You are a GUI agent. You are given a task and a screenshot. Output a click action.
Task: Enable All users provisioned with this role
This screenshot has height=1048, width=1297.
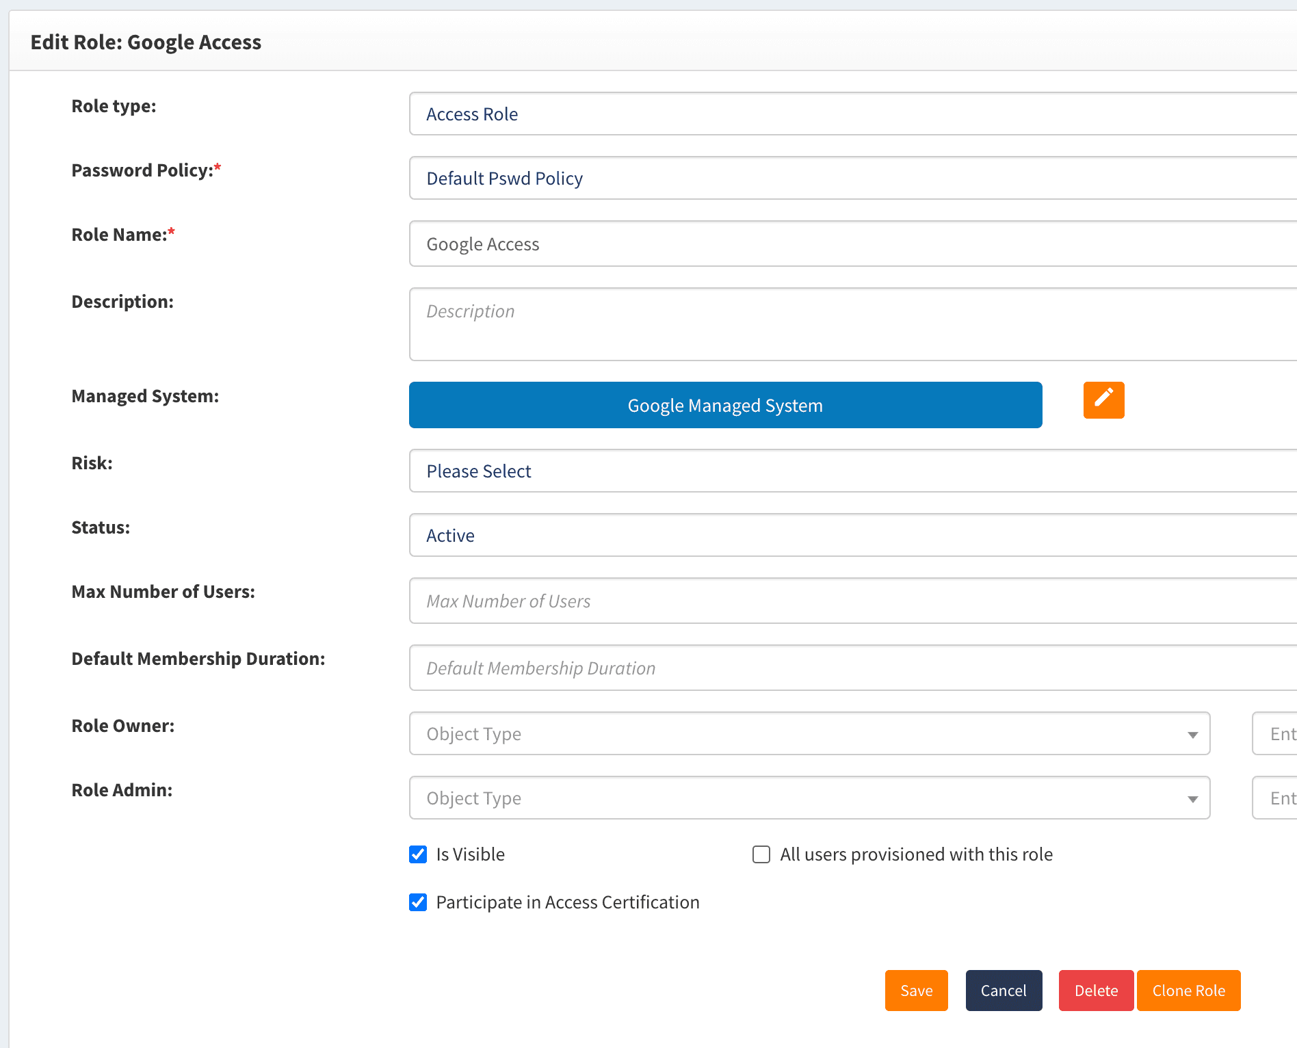pos(761,854)
